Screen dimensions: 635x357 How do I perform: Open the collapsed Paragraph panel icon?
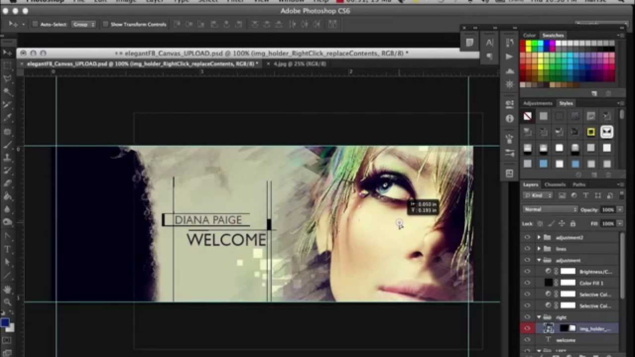coord(490,56)
